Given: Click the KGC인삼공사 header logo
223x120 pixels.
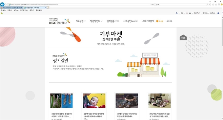Looking at the screenshot, I should (x=60, y=21).
